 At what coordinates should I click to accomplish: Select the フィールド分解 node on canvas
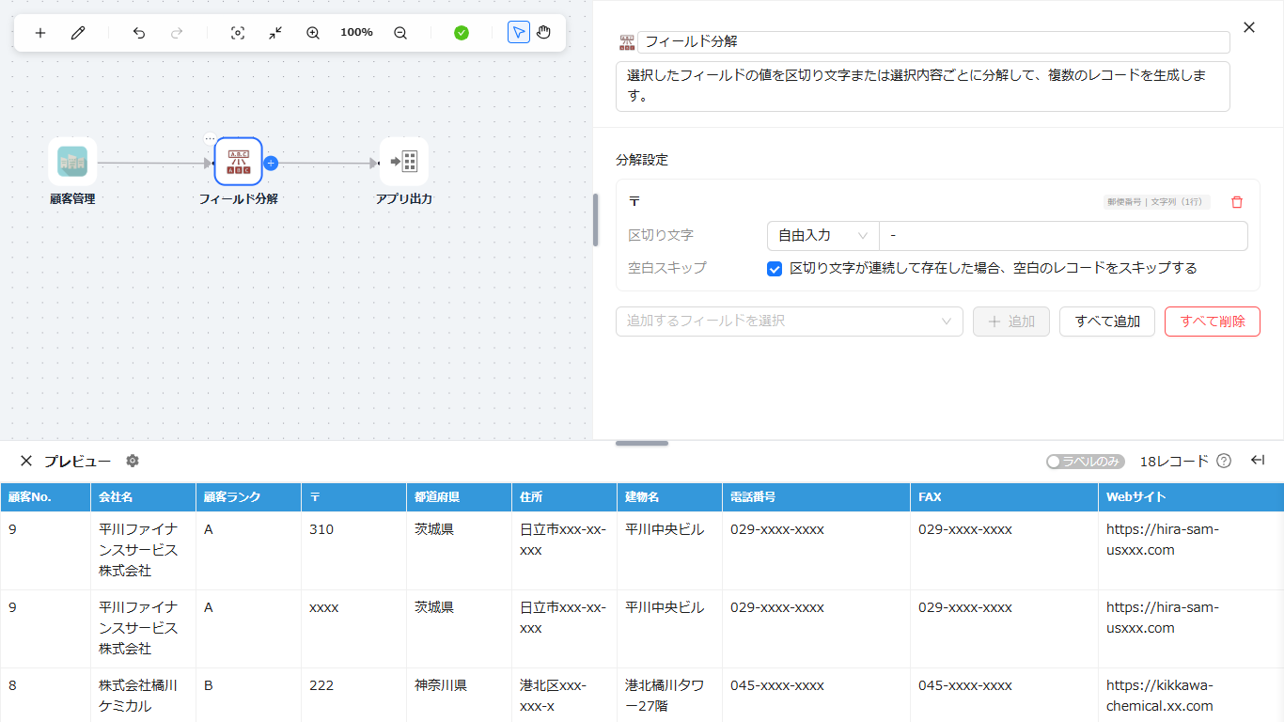click(x=238, y=162)
